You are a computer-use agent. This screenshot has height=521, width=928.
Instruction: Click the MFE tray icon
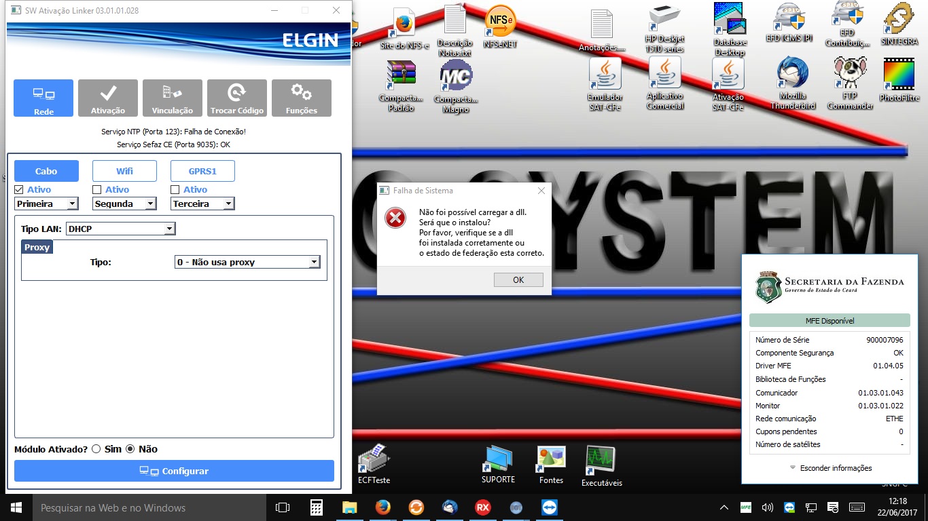(x=746, y=507)
